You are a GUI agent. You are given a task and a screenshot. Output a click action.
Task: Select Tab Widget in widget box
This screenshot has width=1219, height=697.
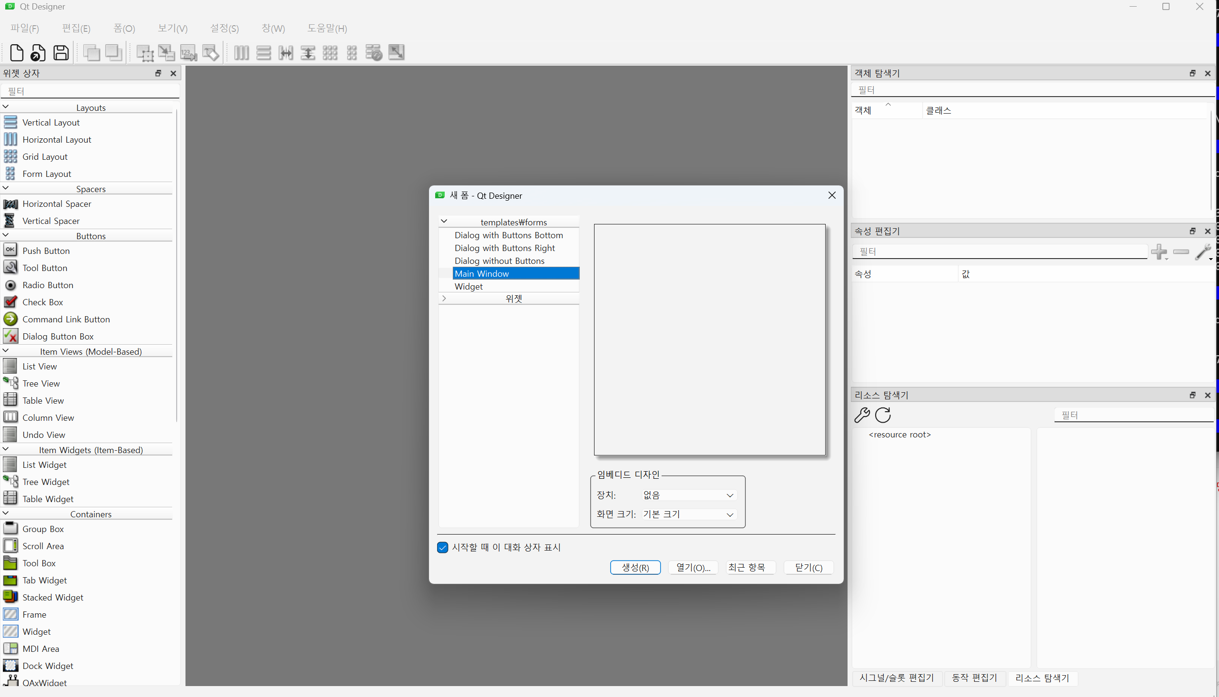(x=45, y=580)
